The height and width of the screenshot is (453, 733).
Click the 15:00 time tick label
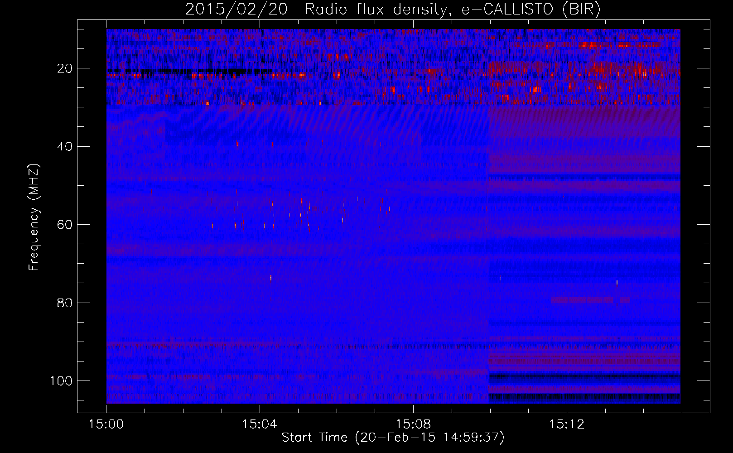click(x=106, y=424)
